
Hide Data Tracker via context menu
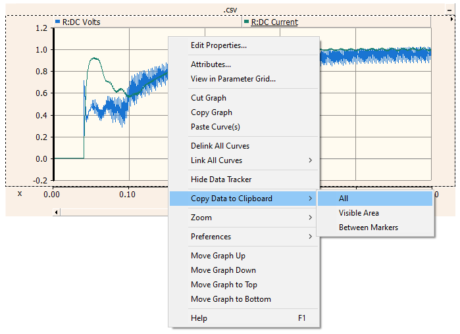click(221, 179)
